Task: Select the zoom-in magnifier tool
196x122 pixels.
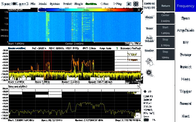Action: 149,73
